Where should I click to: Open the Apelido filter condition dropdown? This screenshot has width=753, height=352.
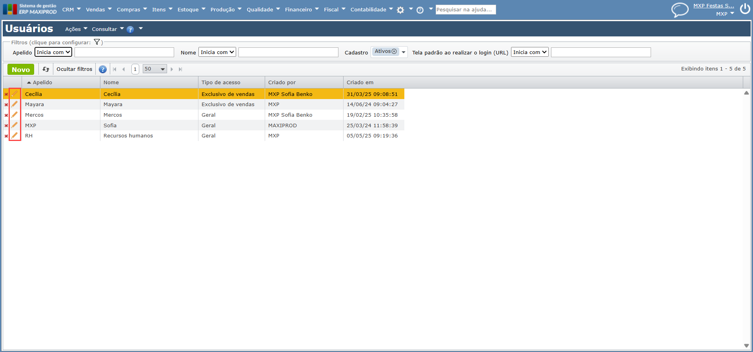click(x=53, y=52)
